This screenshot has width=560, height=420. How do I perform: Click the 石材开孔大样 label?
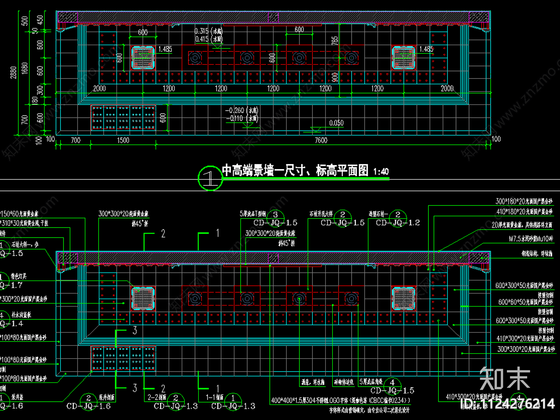coord(321,214)
